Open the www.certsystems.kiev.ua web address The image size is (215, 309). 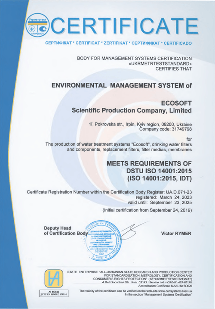pyautogui.click(x=175, y=291)
